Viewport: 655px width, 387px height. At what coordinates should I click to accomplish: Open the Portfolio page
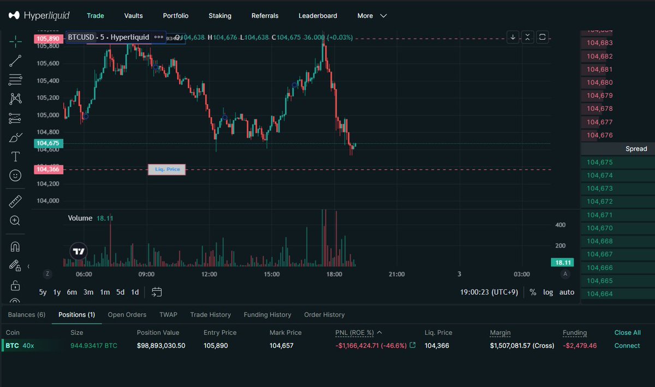(x=176, y=16)
